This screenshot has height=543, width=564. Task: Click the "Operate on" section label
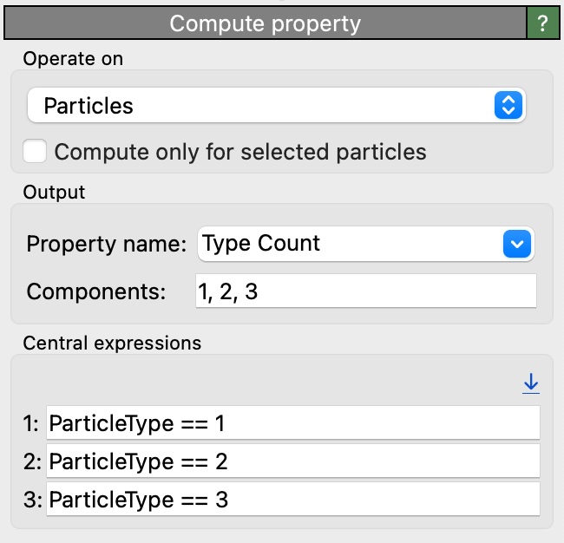coord(73,59)
